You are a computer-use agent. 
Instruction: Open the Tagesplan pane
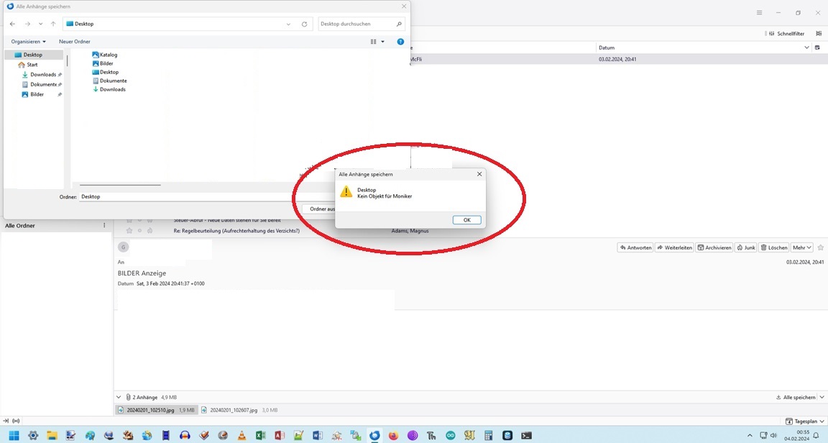[x=801, y=421]
